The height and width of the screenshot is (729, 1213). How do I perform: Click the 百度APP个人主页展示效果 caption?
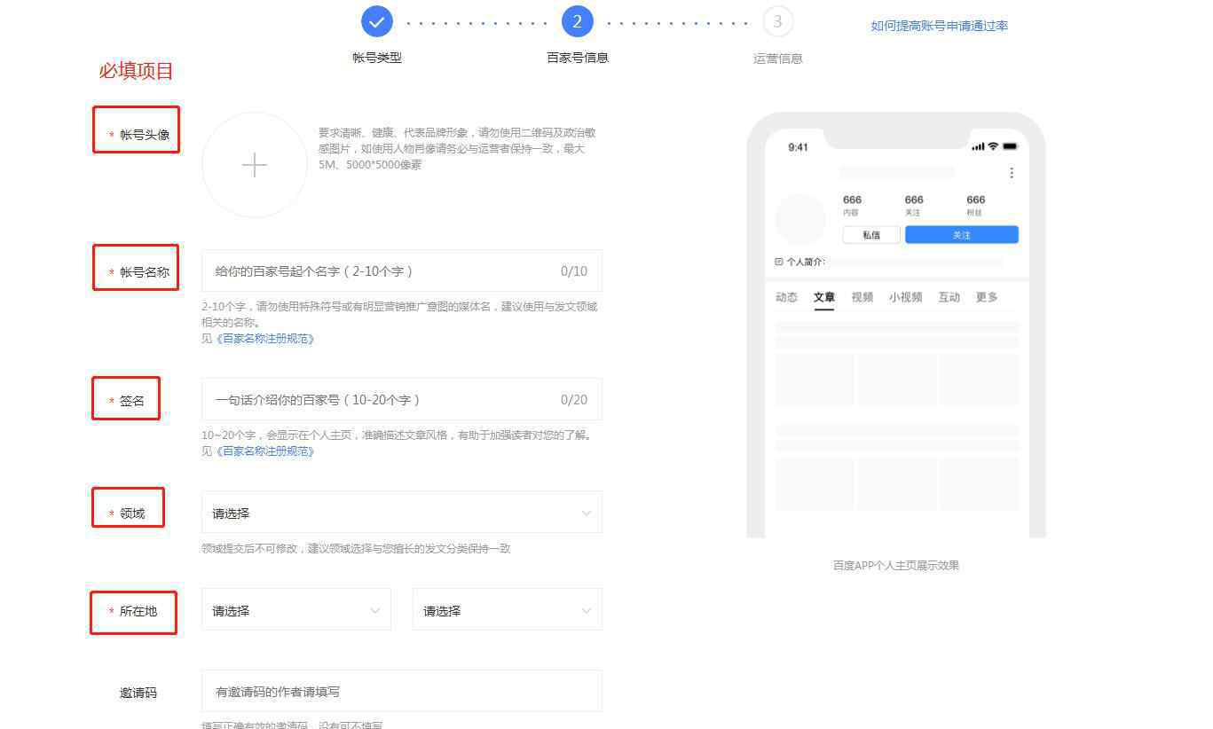(896, 565)
